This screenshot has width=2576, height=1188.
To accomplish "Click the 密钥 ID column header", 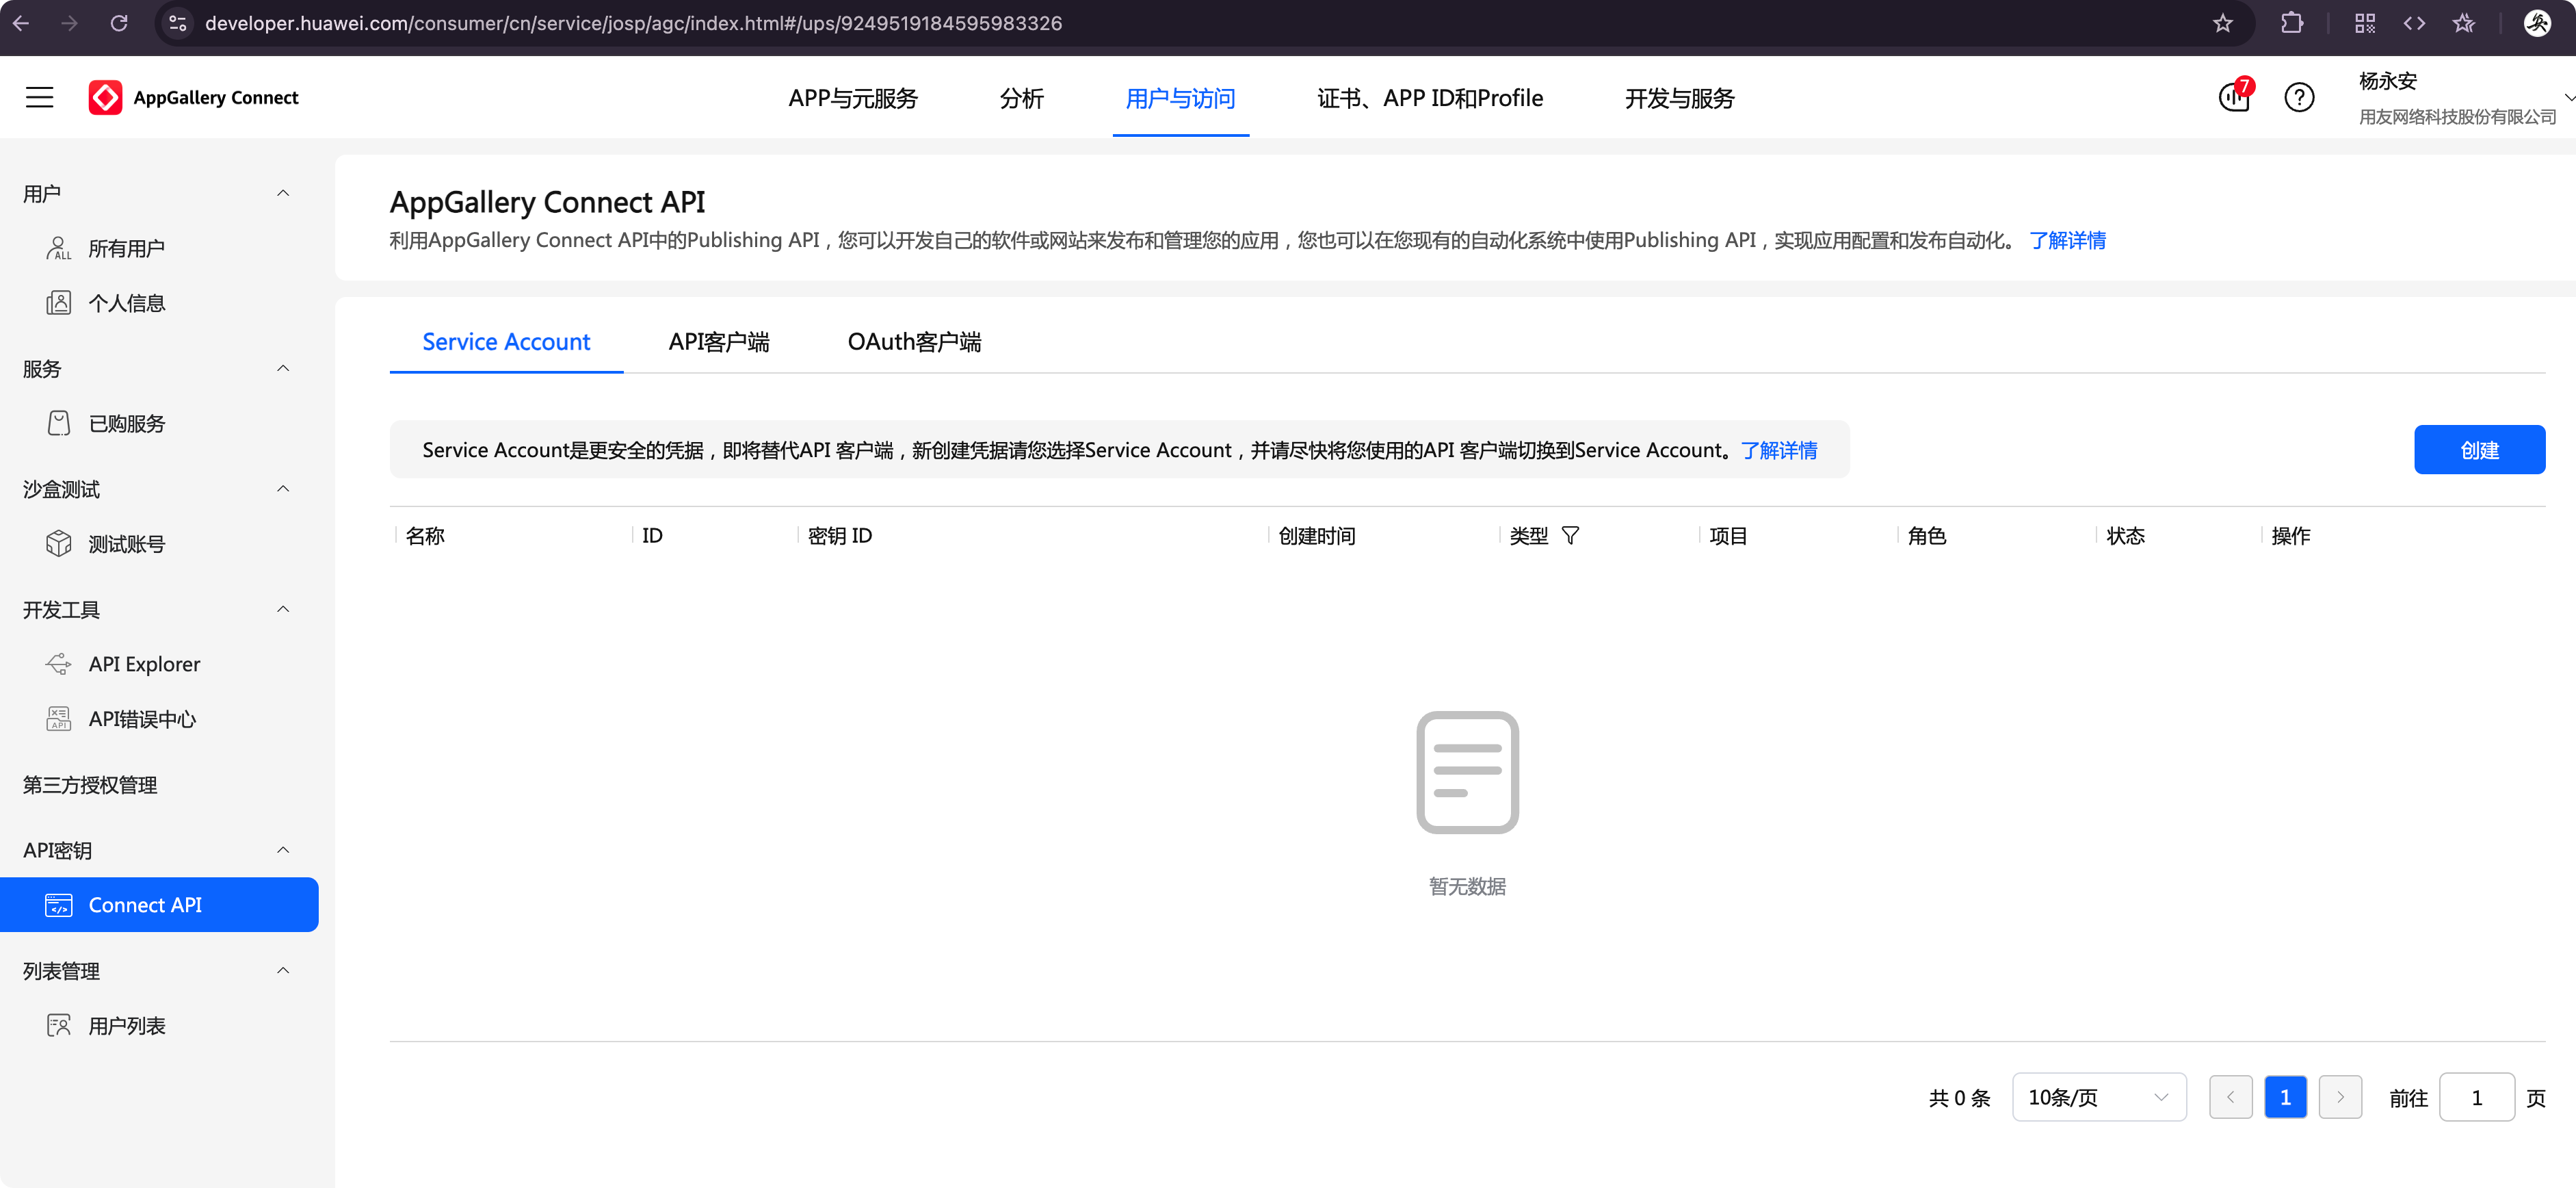I will 840,535.
